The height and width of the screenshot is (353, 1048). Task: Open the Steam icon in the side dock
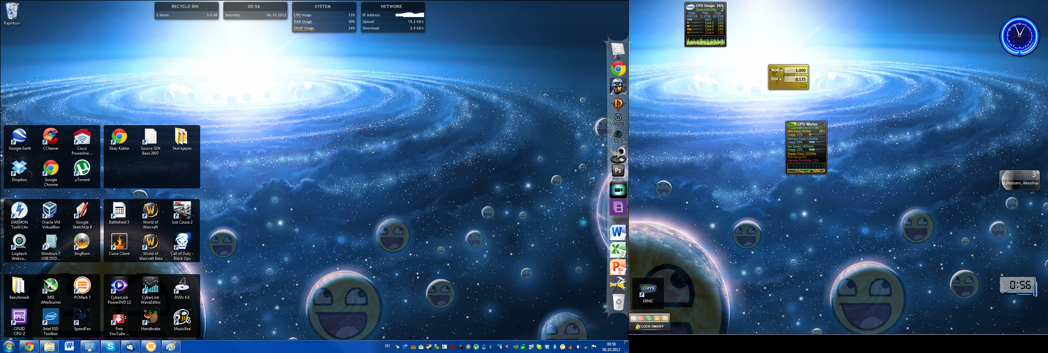tap(618, 155)
